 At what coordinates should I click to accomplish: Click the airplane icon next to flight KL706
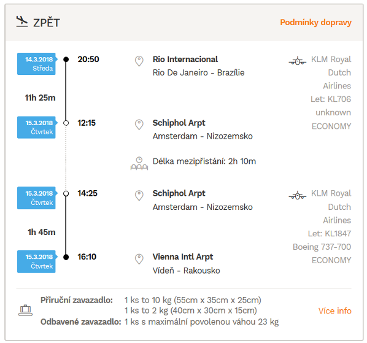(298, 61)
